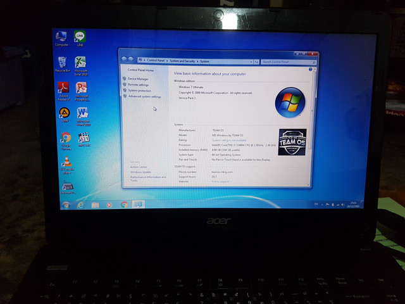Click the Service Pack 1 text
This screenshot has width=405, height=304.
[187, 98]
